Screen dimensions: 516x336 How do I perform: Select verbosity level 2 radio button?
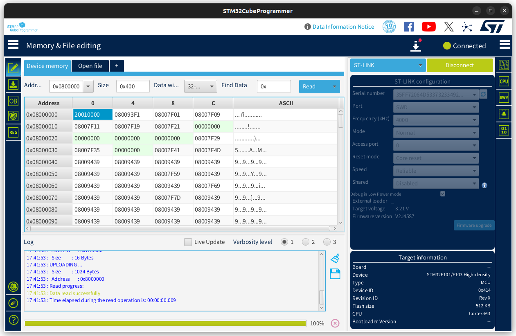(306, 242)
